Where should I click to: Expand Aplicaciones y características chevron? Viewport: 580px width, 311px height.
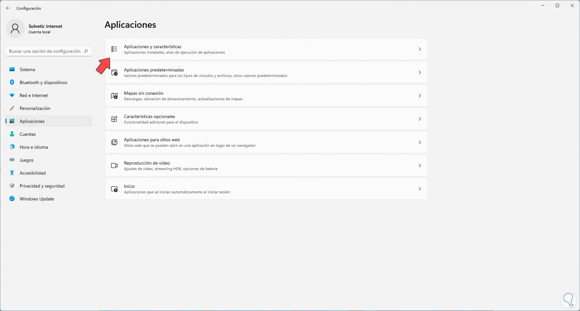pyautogui.click(x=420, y=49)
